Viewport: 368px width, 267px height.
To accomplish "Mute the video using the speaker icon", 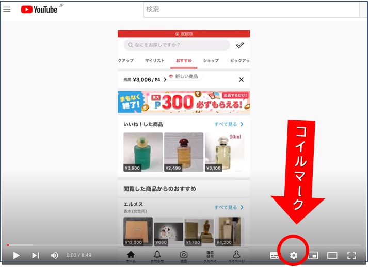I will (x=54, y=255).
